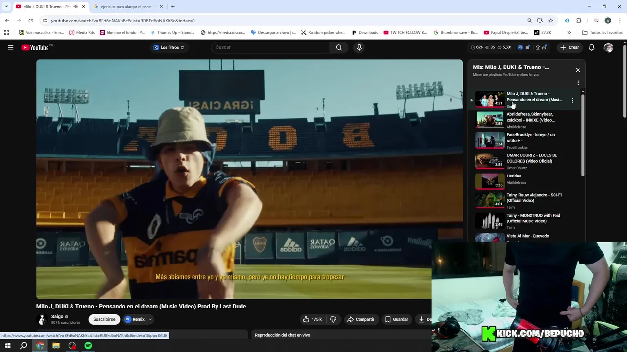The image size is (627, 352).
Task: Go back with the browser back arrow
Action: pyautogui.click(x=7, y=21)
